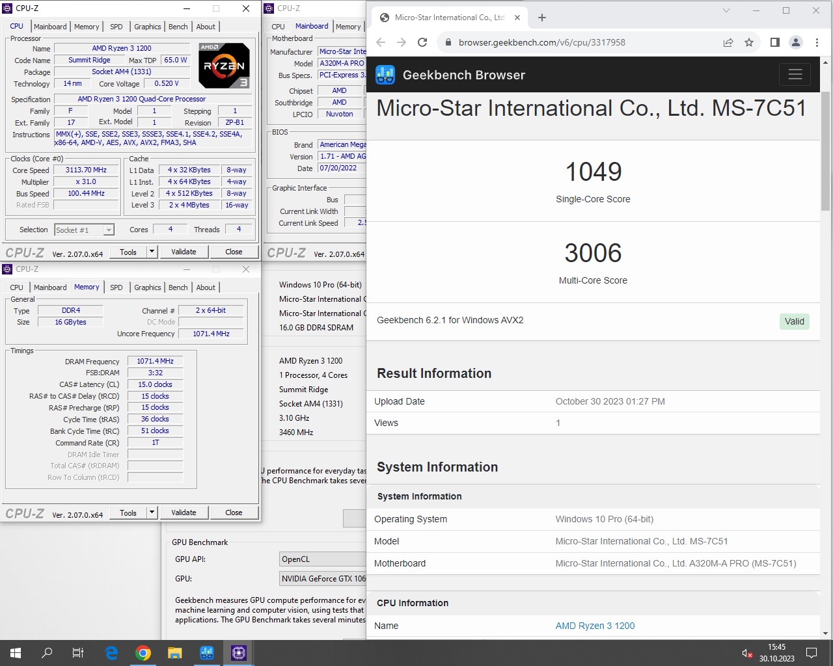The width and height of the screenshot is (833, 666).
Task: Click the CAS# Latency 15.0 clocks value
Action: [155, 384]
